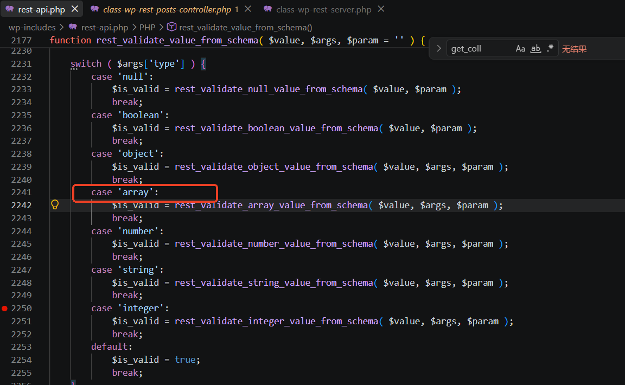625x385 pixels.
Task: Open the class-wp-rest-posts-controller.php tab
Action: 167,9
